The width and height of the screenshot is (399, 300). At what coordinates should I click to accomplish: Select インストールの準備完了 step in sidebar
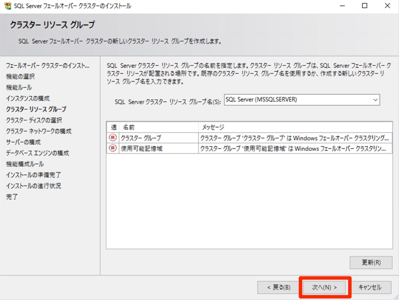pos(33,175)
